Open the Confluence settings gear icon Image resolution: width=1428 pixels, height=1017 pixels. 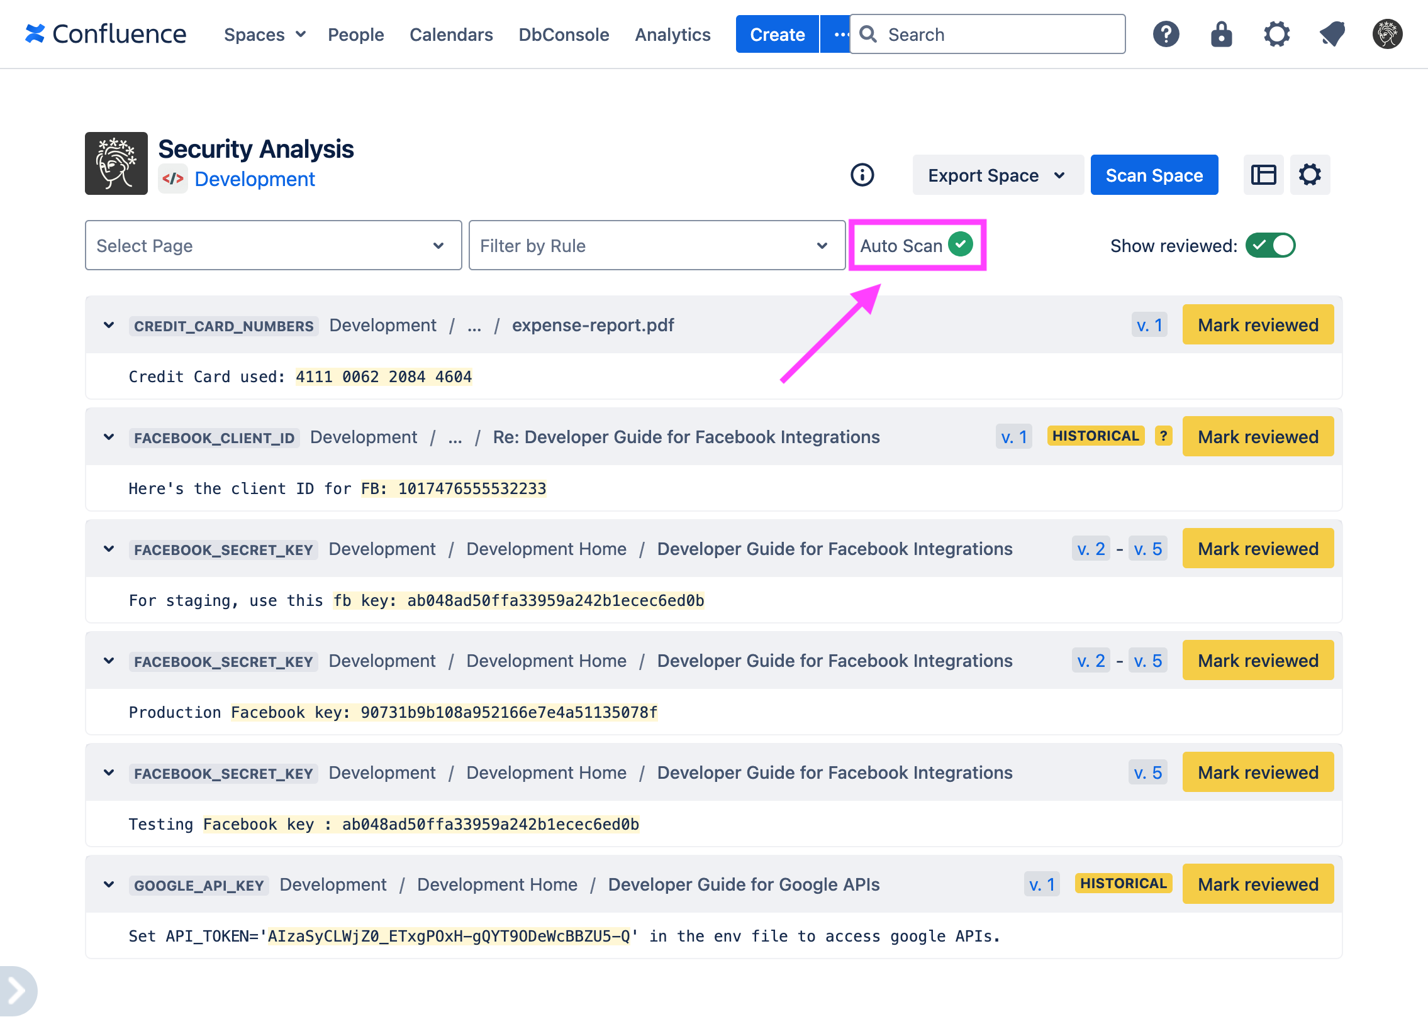1276,34
